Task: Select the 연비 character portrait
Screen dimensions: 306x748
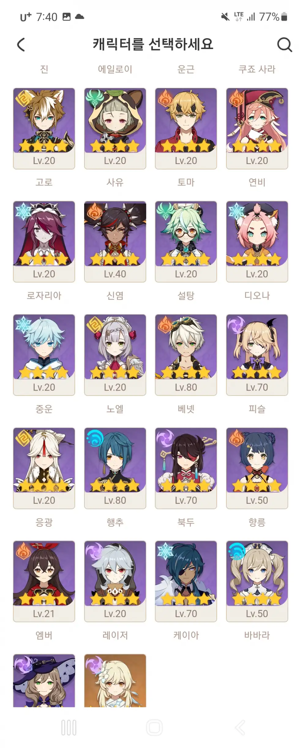Action: pos(257,129)
